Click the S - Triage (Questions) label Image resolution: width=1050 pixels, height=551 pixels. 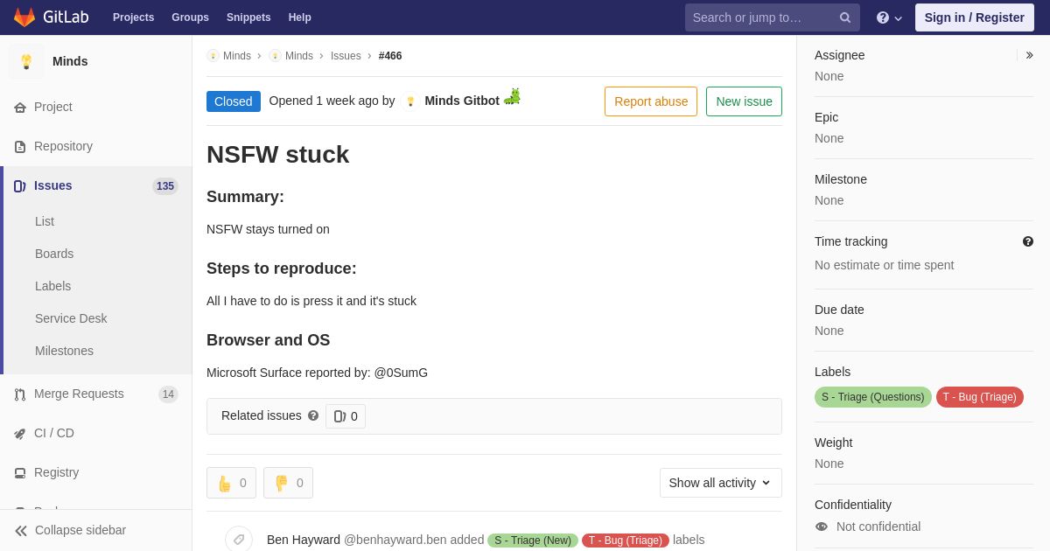click(x=873, y=397)
